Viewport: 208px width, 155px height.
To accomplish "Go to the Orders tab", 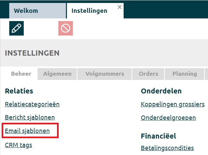I will pyautogui.click(x=148, y=74).
